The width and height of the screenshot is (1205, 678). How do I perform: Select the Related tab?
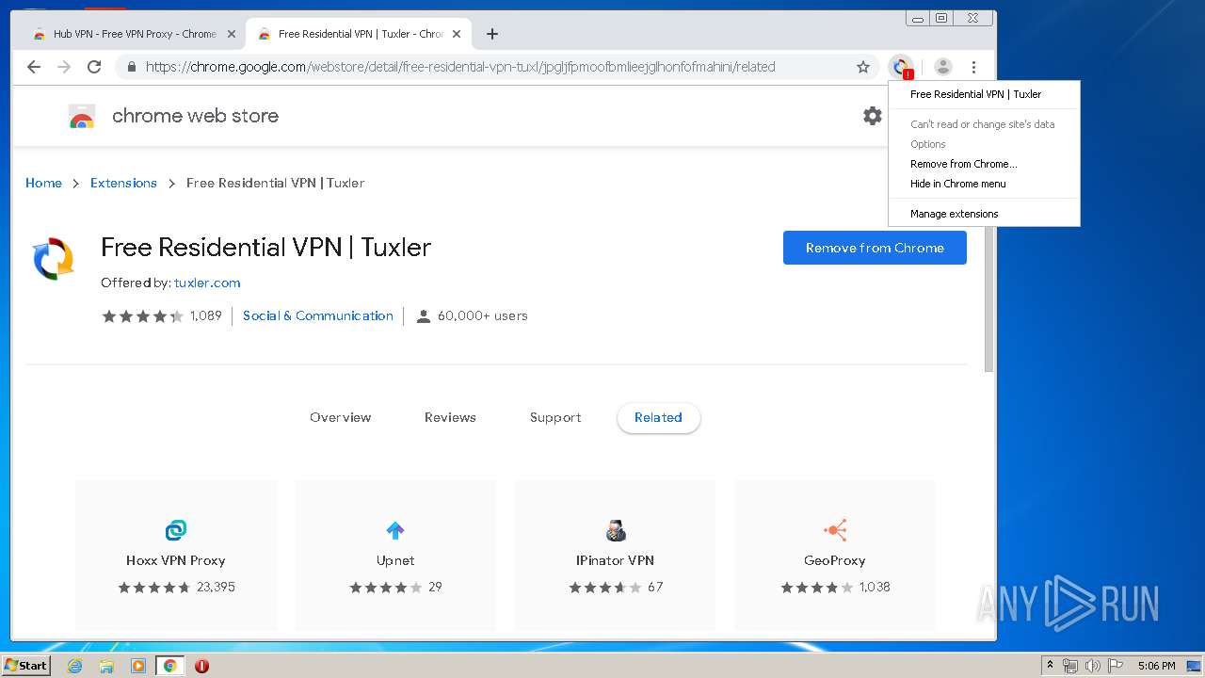pos(658,417)
